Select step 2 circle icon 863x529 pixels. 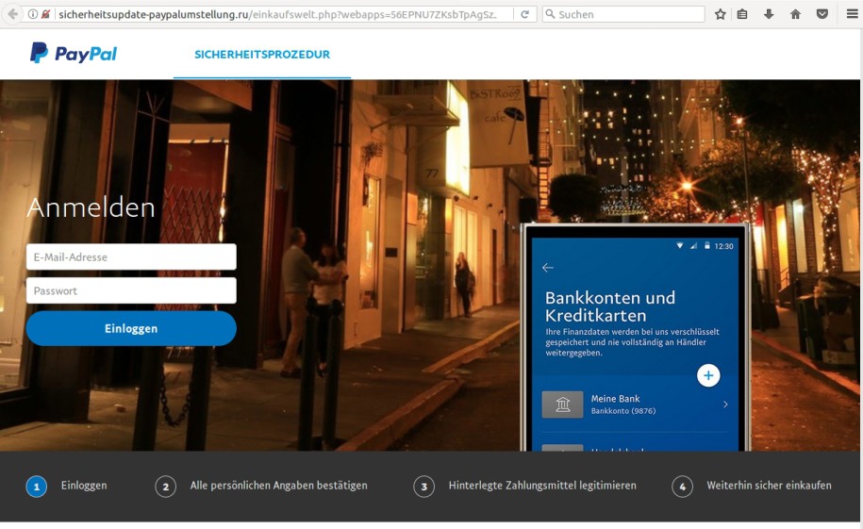166,487
